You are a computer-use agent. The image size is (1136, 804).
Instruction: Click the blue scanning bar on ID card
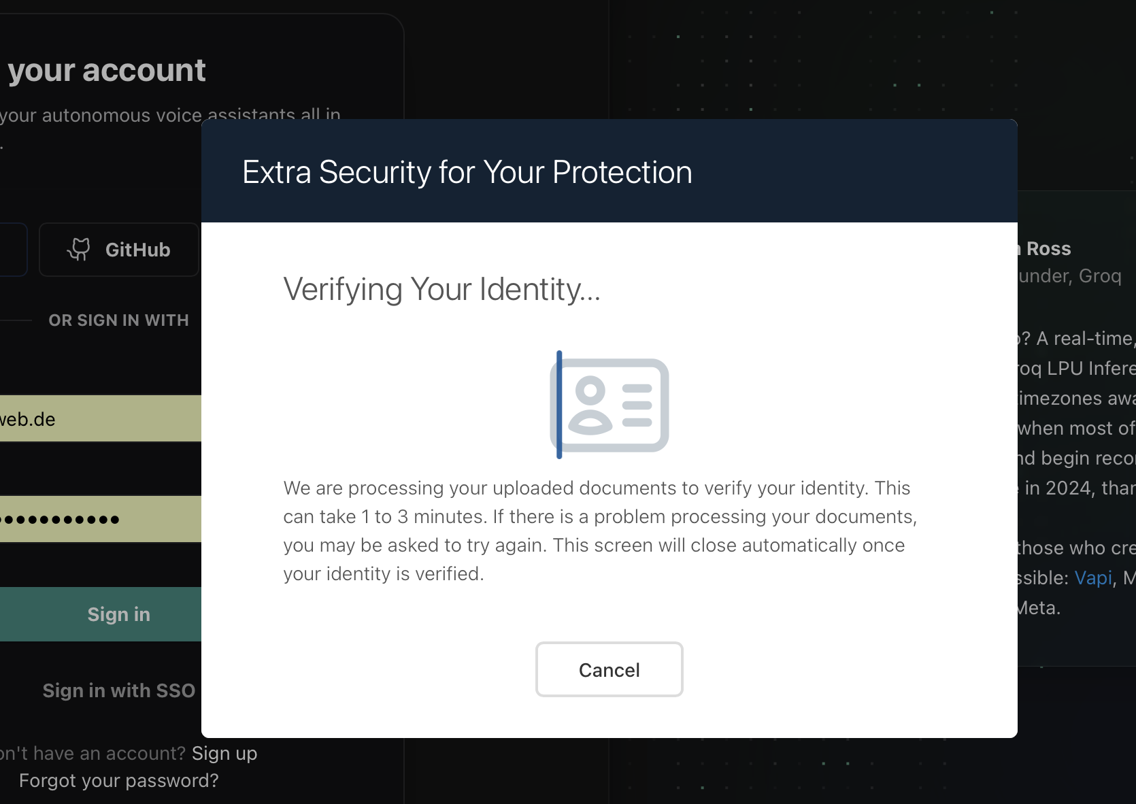[x=559, y=405]
